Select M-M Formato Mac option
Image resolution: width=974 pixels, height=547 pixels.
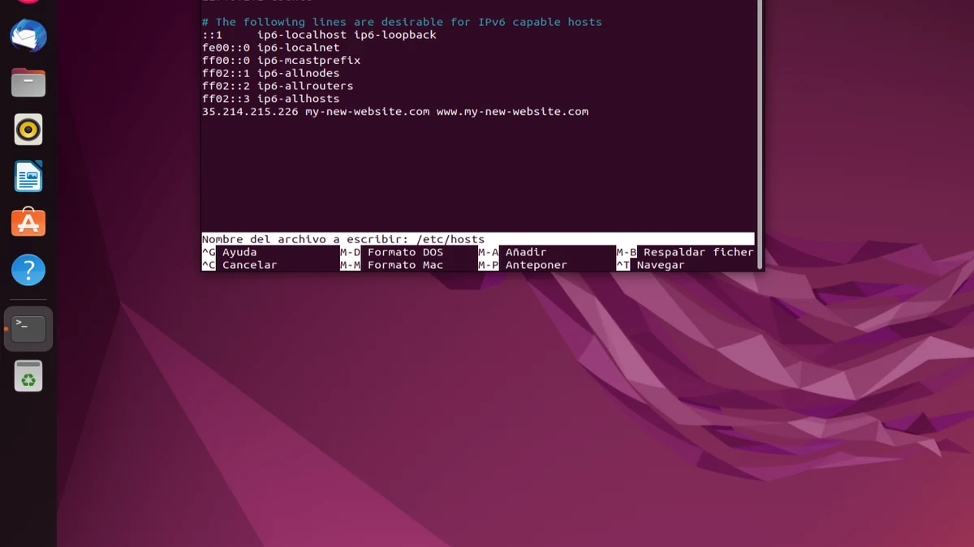click(392, 265)
